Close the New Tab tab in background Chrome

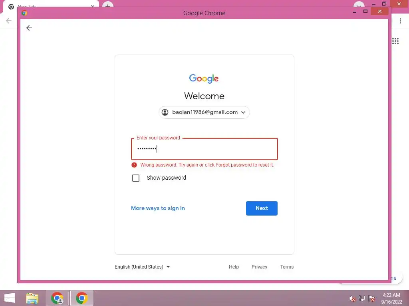pos(93,6)
